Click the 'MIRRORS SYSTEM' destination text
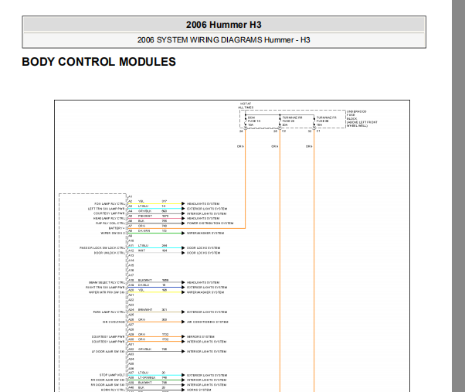Viewport: 465px width, 392px height. [201, 337]
